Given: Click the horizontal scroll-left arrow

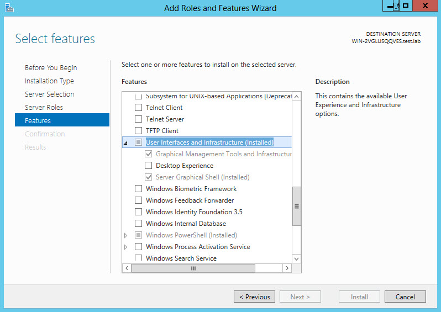Looking at the screenshot, I should pos(127,268).
